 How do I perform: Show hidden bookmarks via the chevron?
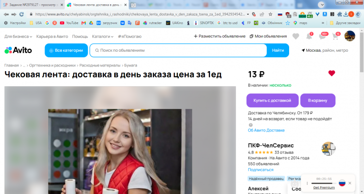pos(323,23)
